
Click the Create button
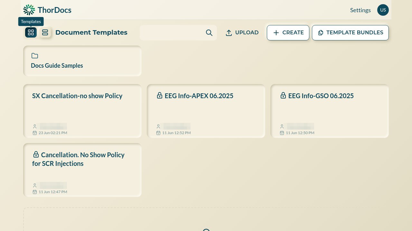coord(288,33)
